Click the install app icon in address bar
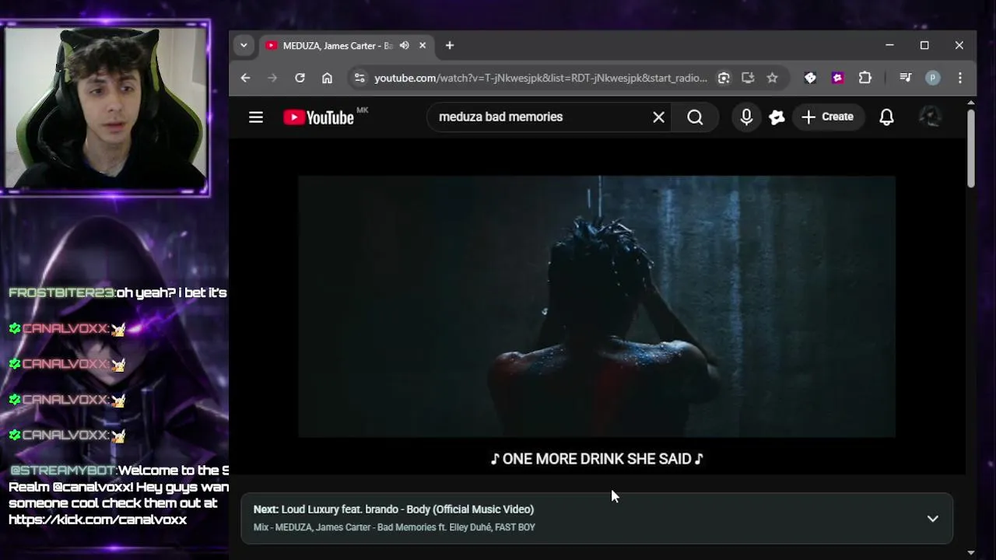 coord(748,78)
